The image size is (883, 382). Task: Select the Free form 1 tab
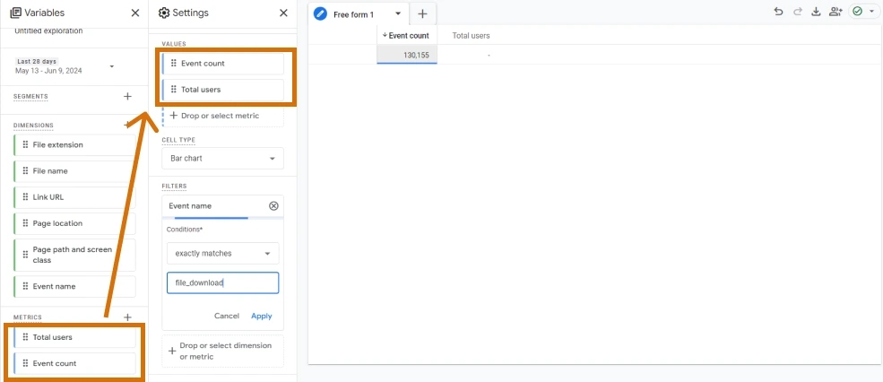tap(359, 13)
